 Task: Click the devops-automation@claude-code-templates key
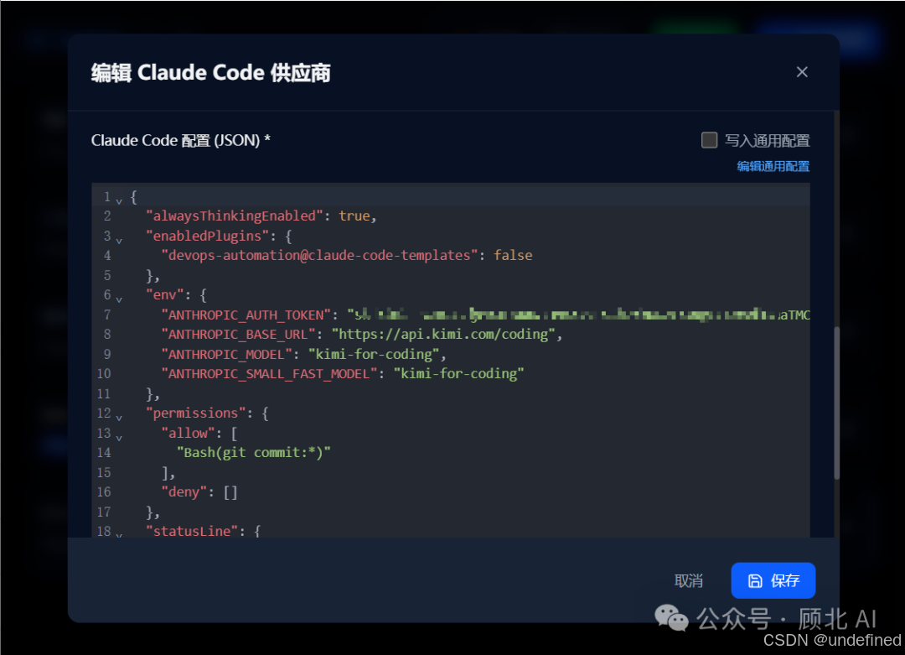coord(320,255)
